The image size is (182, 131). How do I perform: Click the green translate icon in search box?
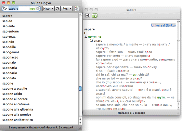pos(32,8)
